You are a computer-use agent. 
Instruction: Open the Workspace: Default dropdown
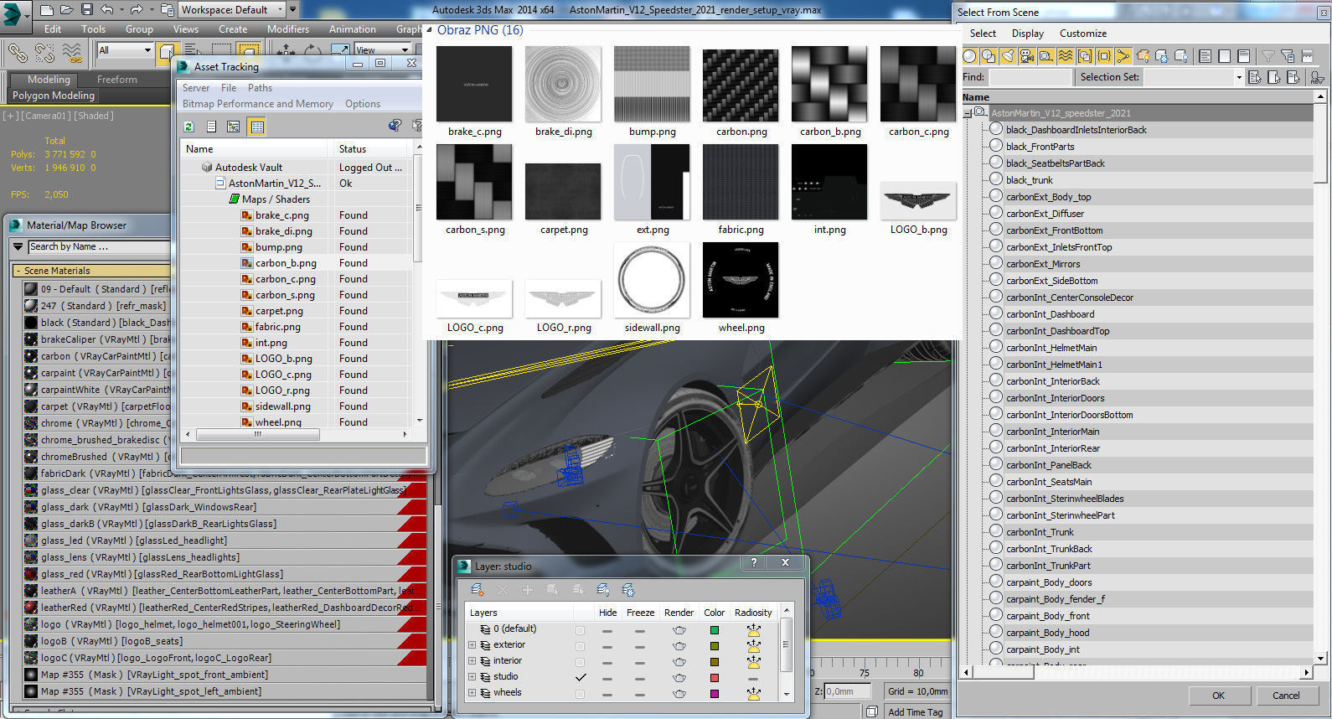point(232,10)
